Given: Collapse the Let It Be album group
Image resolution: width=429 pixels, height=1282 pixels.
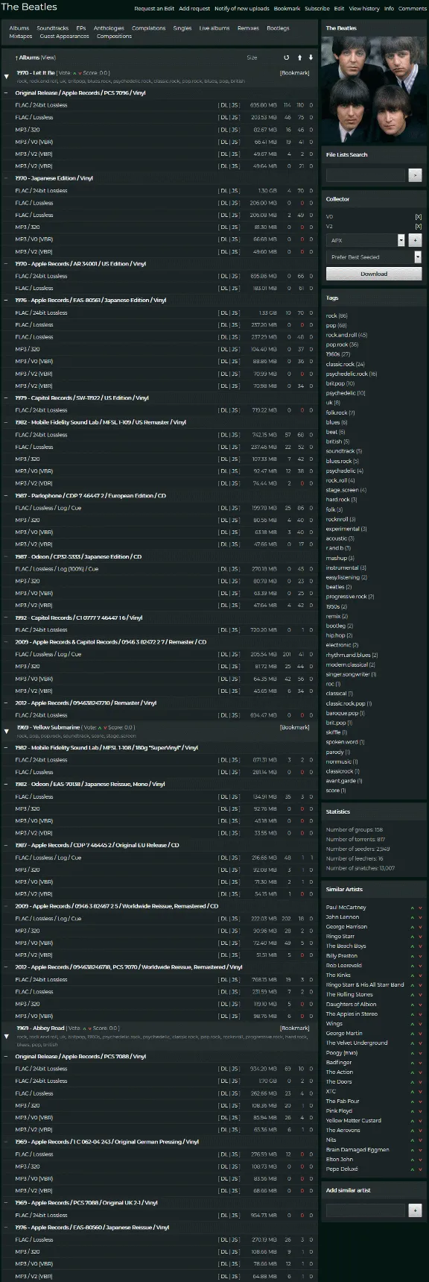Looking at the screenshot, I should (7, 77).
